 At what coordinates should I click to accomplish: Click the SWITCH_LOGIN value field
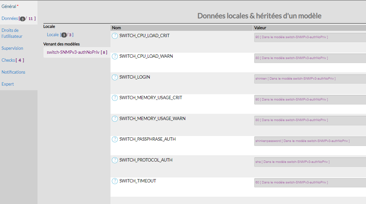click(310, 79)
